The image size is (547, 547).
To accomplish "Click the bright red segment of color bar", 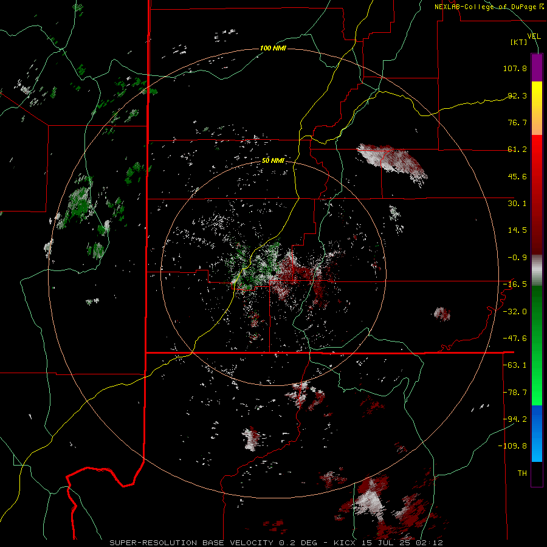I will coord(537,150).
